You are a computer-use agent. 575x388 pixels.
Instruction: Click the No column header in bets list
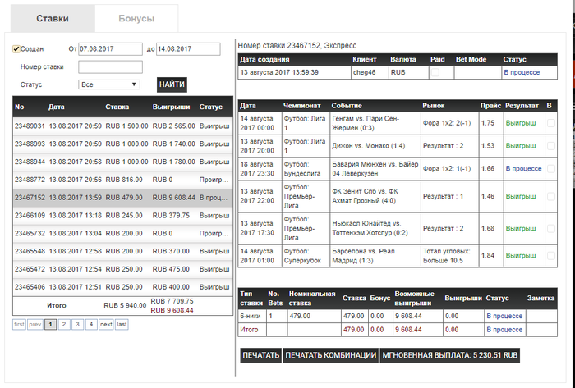(20, 107)
